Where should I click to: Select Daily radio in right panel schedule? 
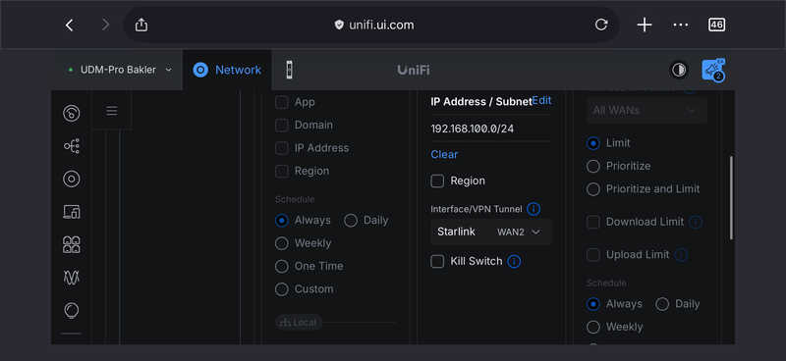tap(662, 304)
